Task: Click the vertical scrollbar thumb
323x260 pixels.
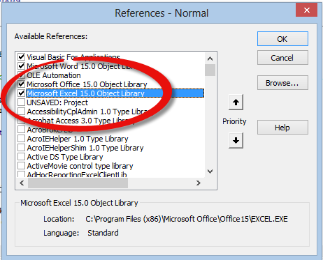Action: pyautogui.click(x=210, y=70)
